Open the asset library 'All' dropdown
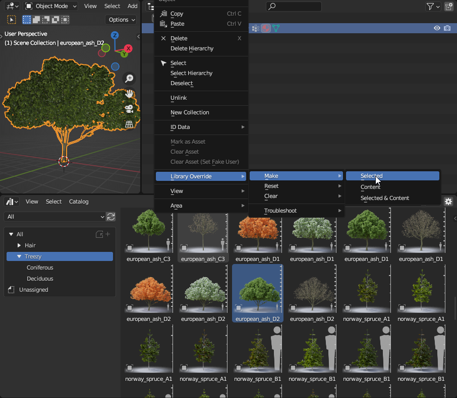 coord(54,217)
